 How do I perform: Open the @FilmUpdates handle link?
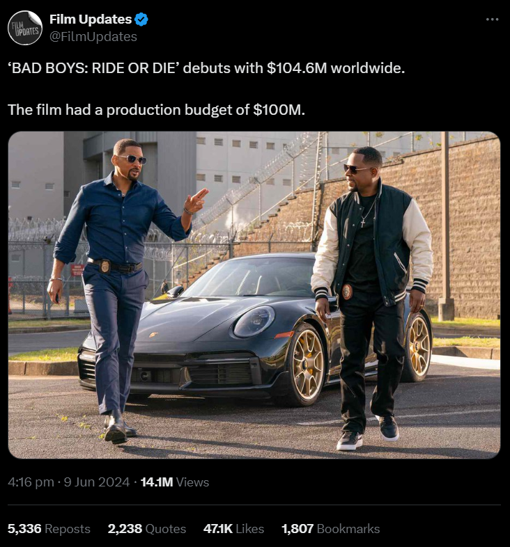tap(93, 36)
